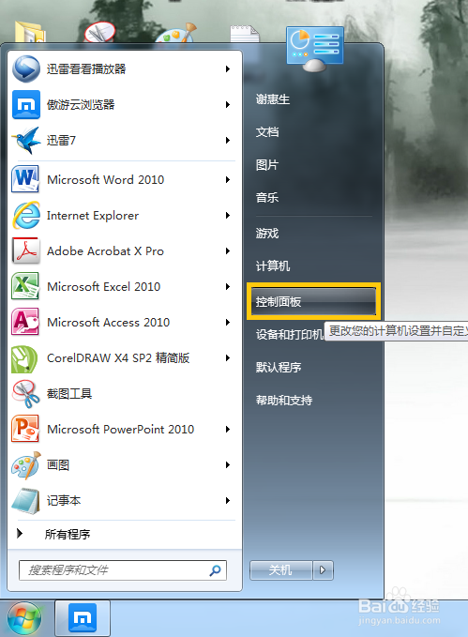Screen dimensions: 468x637
Task: Show Microsoft Word 2010 recent files arrow
Action: (x=228, y=179)
